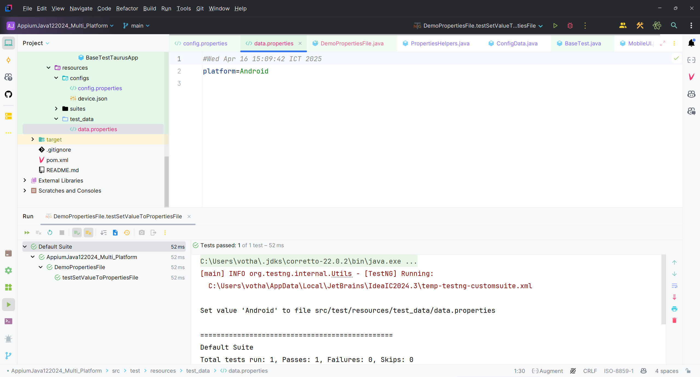Clear all console output trash icon
Image resolution: width=700 pixels, height=377 pixels.
pyautogui.click(x=674, y=320)
